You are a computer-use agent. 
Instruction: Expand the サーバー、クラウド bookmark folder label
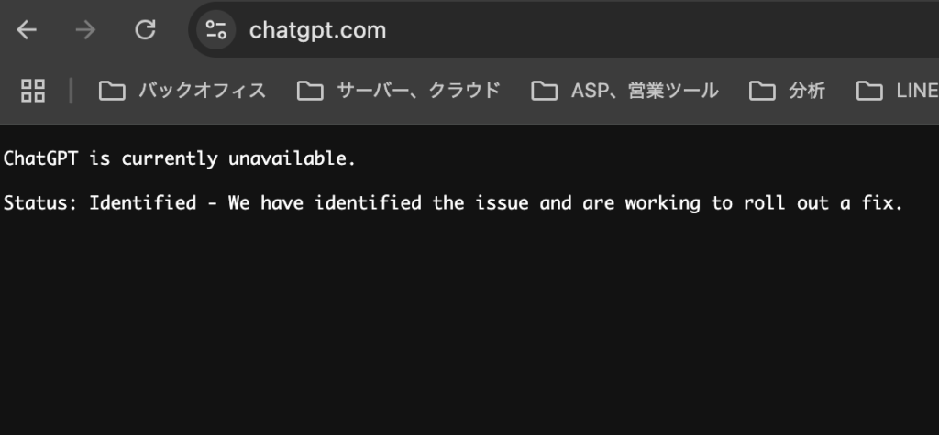(x=418, y=91)
